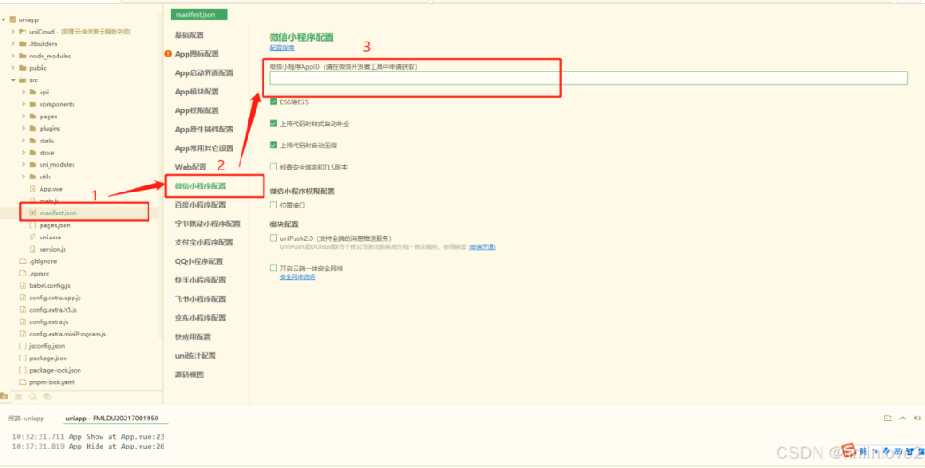
Task: Click the bug debug icon below file tree
Action: 19,396
